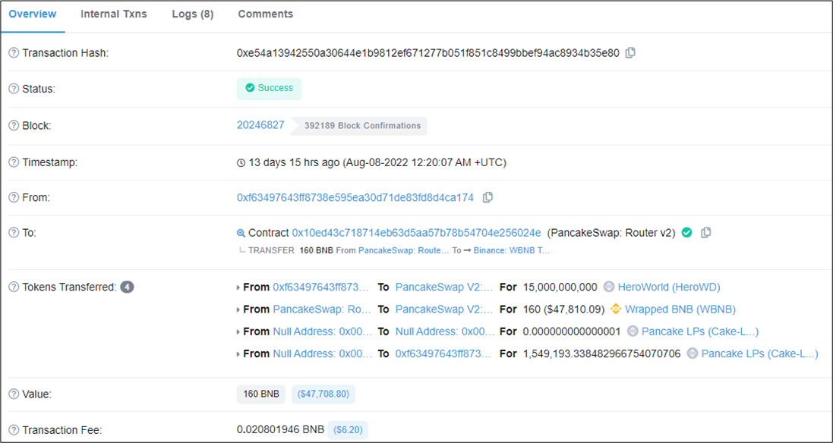Viewport: 833px width, 443px height.
Task: Open PancakeSwap: Ro... From link in WBNB row
Action: click(322, 309)
